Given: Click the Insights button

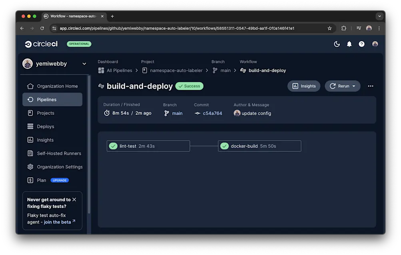Looking at the screenshot, I should [x=303, y=86].
